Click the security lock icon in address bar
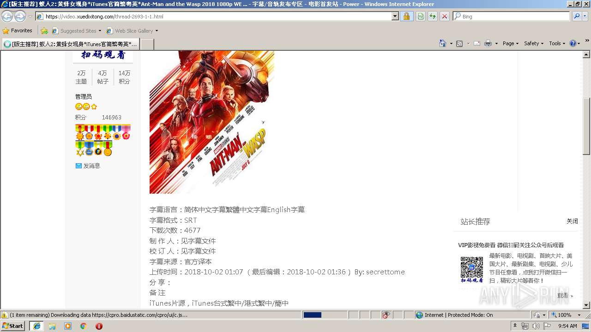This screenshot has width=591, height=332. point(406,16)
